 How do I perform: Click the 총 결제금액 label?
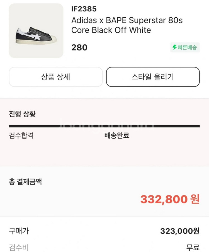(x=25, y=182)
